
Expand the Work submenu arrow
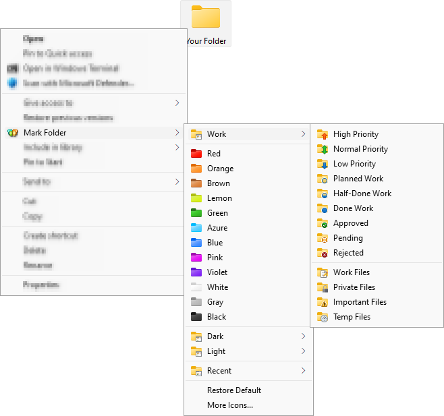[303, 134]
